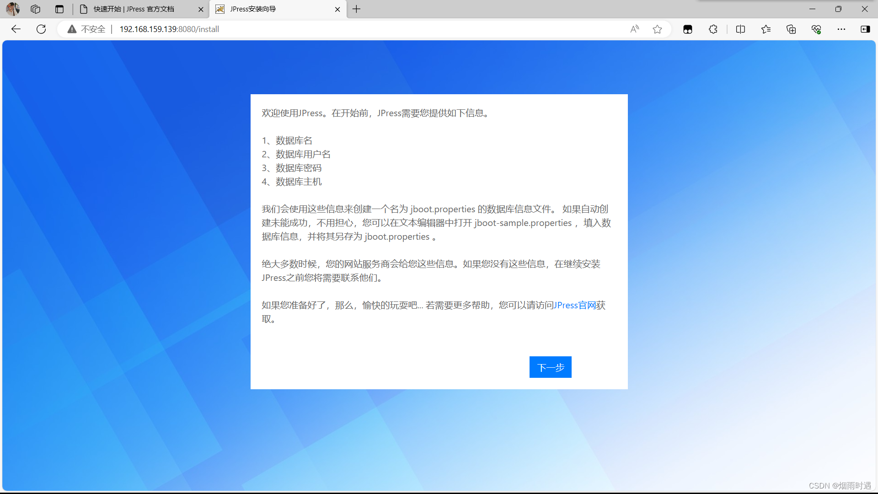The height and width of the screenshot is (494, 878).
Task: Reload the JPress install page
Action: [41, 29]
